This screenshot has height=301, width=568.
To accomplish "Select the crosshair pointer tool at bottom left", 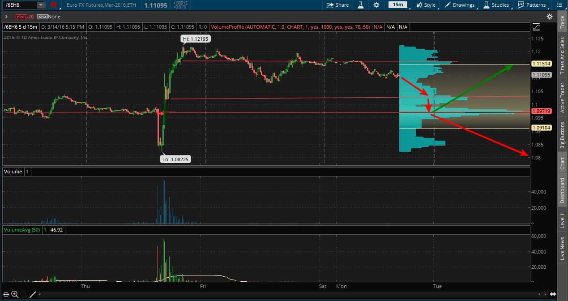I will click(6, 294).
